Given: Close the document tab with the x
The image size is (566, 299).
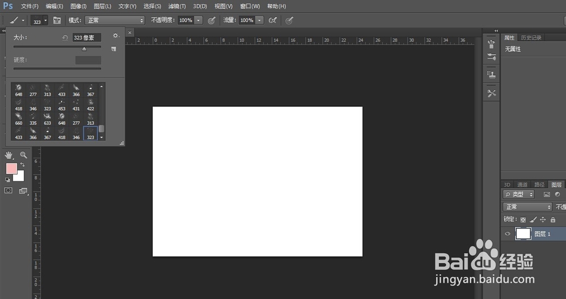Looking at the screenshot, I should 130,32.
